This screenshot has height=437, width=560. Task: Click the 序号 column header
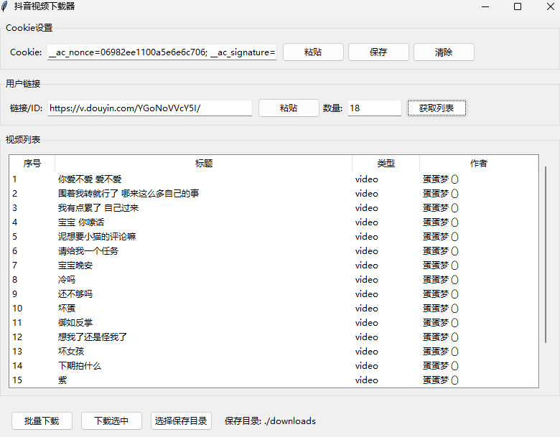tap(32, 164)
